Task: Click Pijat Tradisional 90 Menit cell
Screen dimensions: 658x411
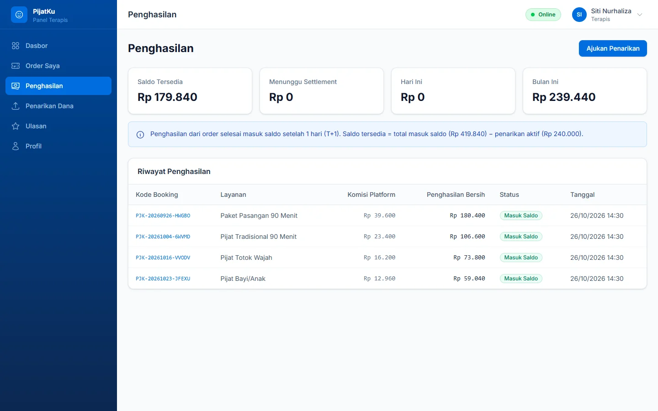Action: [258, 237]
